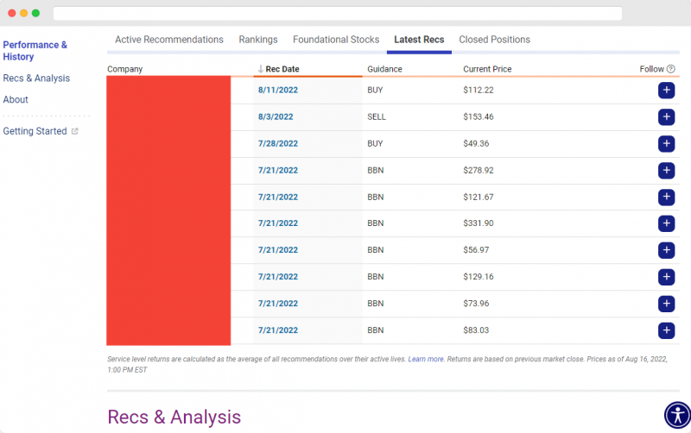Follow the stock priced $331.90
The height and width of the screenshot is (433, 691).
click(x=666, y=223)
